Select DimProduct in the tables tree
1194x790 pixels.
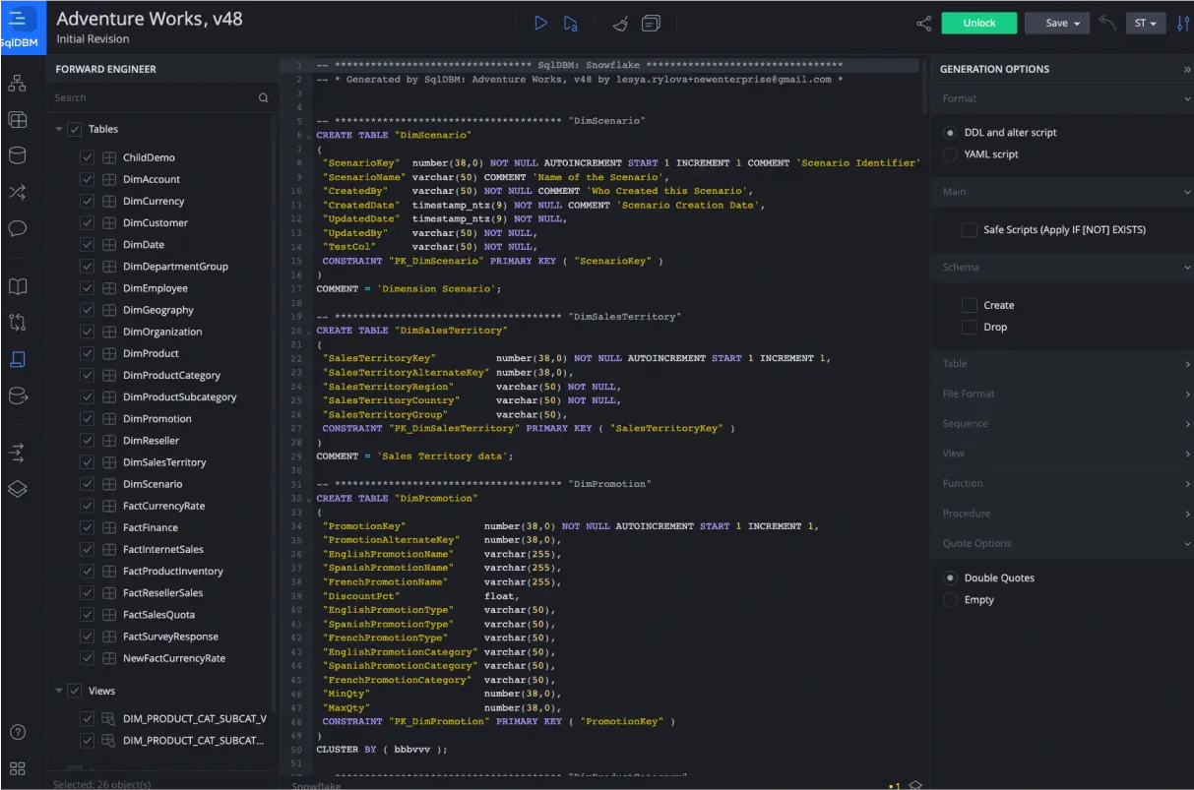[151, 353]
